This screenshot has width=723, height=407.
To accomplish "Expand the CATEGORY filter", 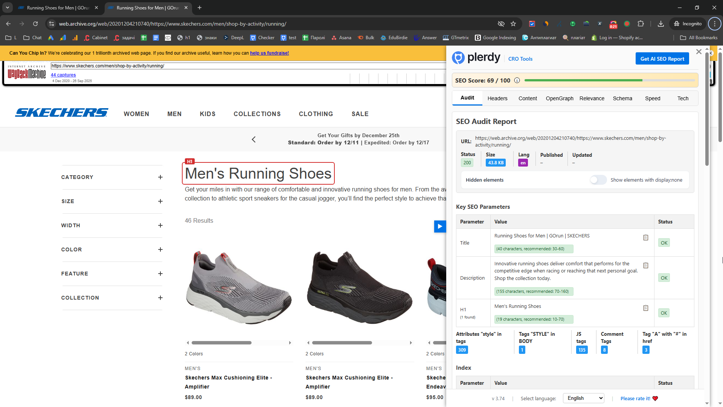I will click(x=160, y=177).
